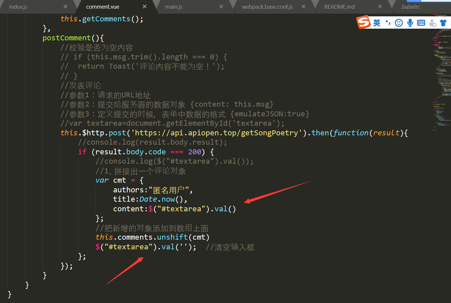The height and width of the screenshot is (303, 451).
Task: Click the code minimap on the right
Action: 442,72
